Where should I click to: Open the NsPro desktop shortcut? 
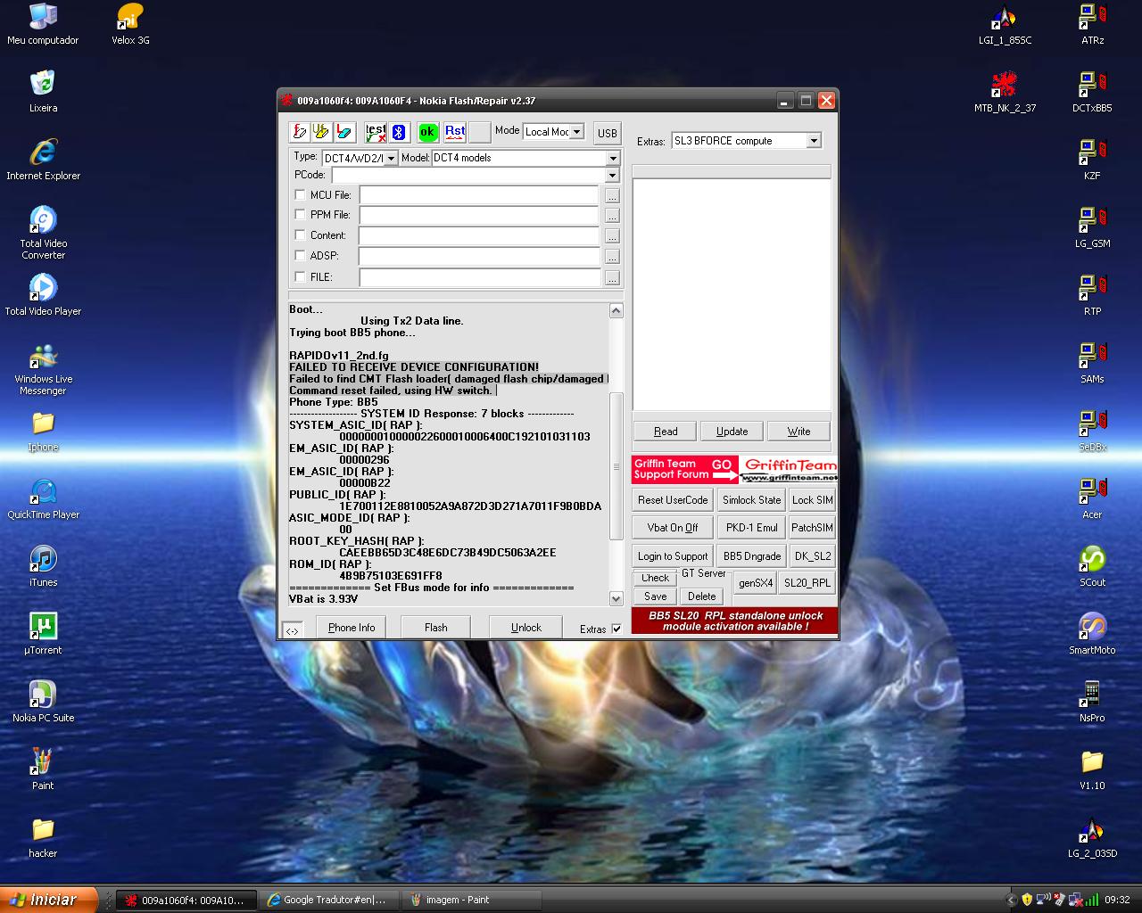1092,702
